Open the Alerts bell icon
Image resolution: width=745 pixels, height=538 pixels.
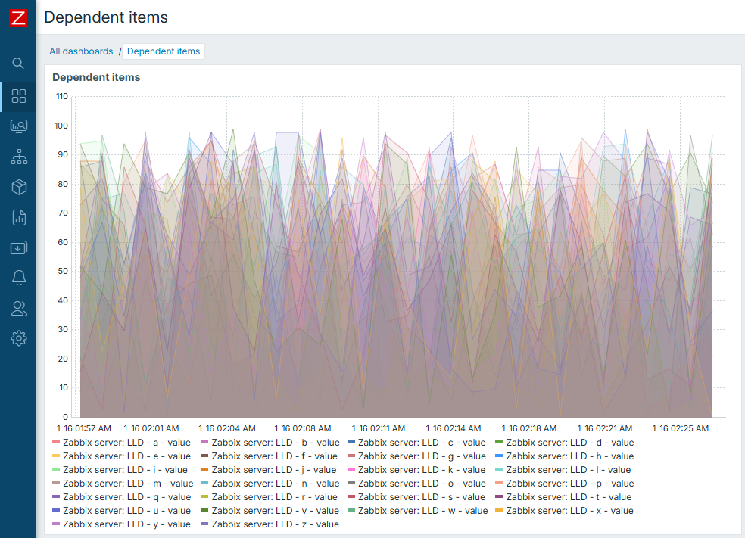[x=19, y=278]
